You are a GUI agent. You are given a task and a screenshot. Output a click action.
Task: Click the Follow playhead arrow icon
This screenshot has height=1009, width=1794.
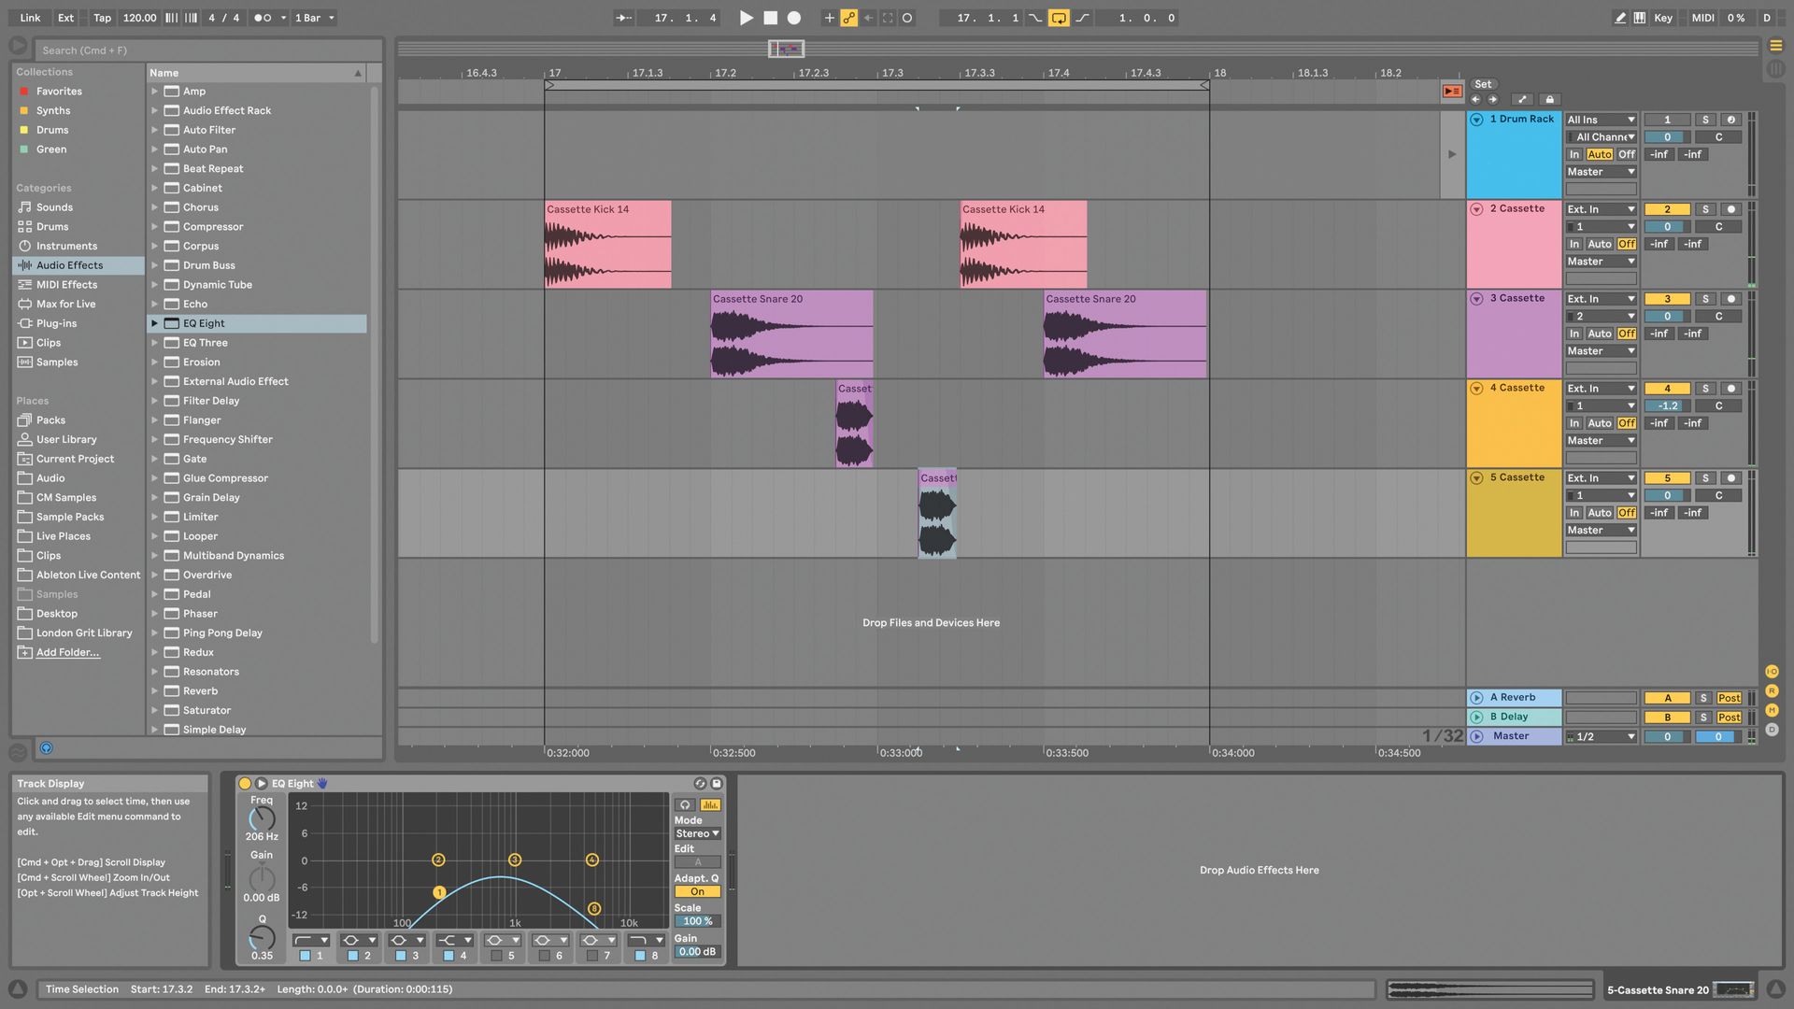[623, 17]
